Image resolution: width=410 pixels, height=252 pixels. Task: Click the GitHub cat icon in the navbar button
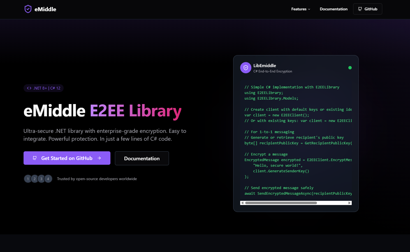360,9
